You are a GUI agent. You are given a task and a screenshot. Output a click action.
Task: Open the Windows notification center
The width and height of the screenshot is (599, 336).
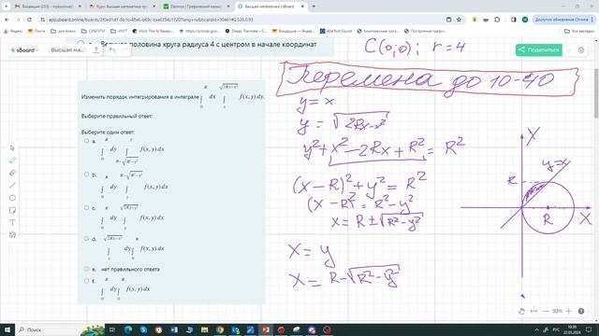point(589,329)
